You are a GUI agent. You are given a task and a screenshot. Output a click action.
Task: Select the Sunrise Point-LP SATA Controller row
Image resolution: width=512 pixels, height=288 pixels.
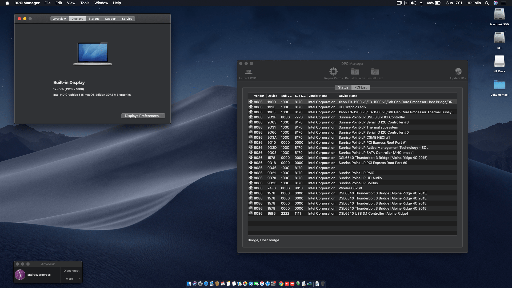(x=352, y=153)
